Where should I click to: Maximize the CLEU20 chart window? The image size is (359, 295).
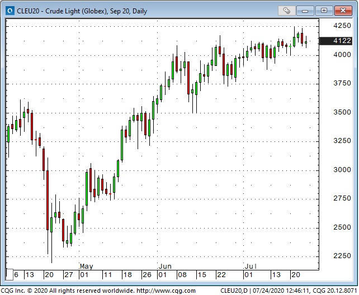(x=324, y=11)
